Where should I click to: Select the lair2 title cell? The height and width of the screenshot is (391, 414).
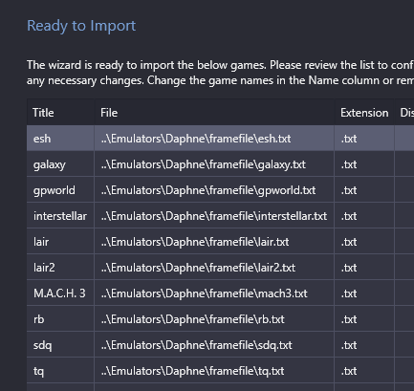pos(60,268)
